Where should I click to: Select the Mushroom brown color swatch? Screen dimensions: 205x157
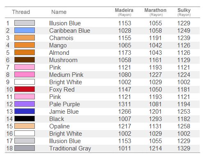25,60
